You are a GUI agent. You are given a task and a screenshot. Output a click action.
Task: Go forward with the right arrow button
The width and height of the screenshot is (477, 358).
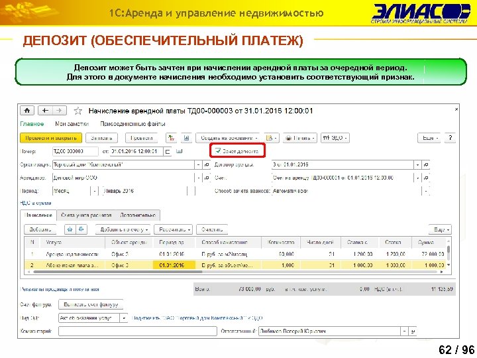click(x=60, y=111)
